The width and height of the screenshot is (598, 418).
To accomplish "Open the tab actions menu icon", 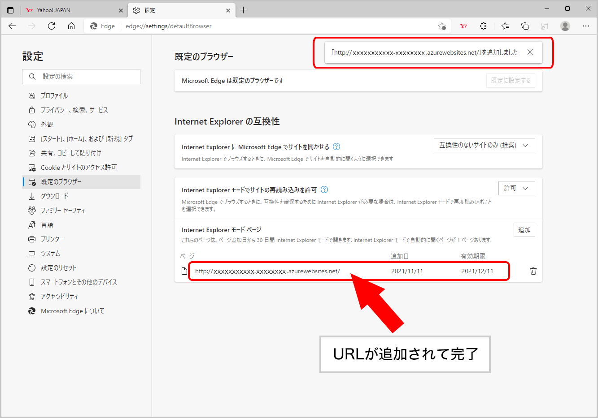I will coord(10,10).
